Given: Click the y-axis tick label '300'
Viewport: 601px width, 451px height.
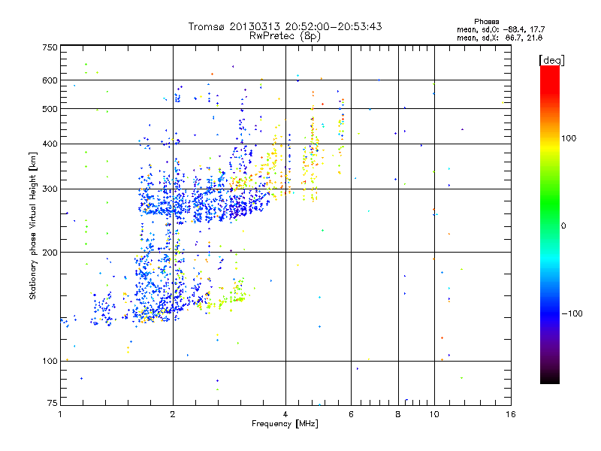Looking at the screenshot, I should point(50,189).
